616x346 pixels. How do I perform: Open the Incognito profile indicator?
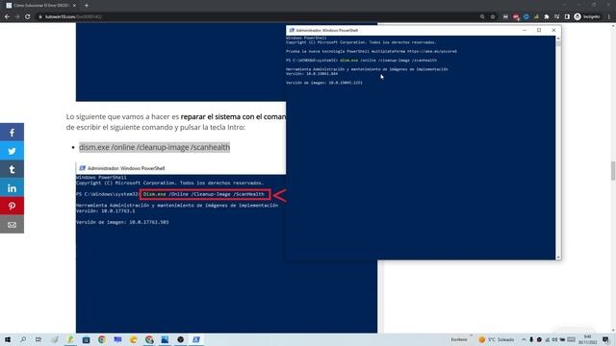pos(587,17)
